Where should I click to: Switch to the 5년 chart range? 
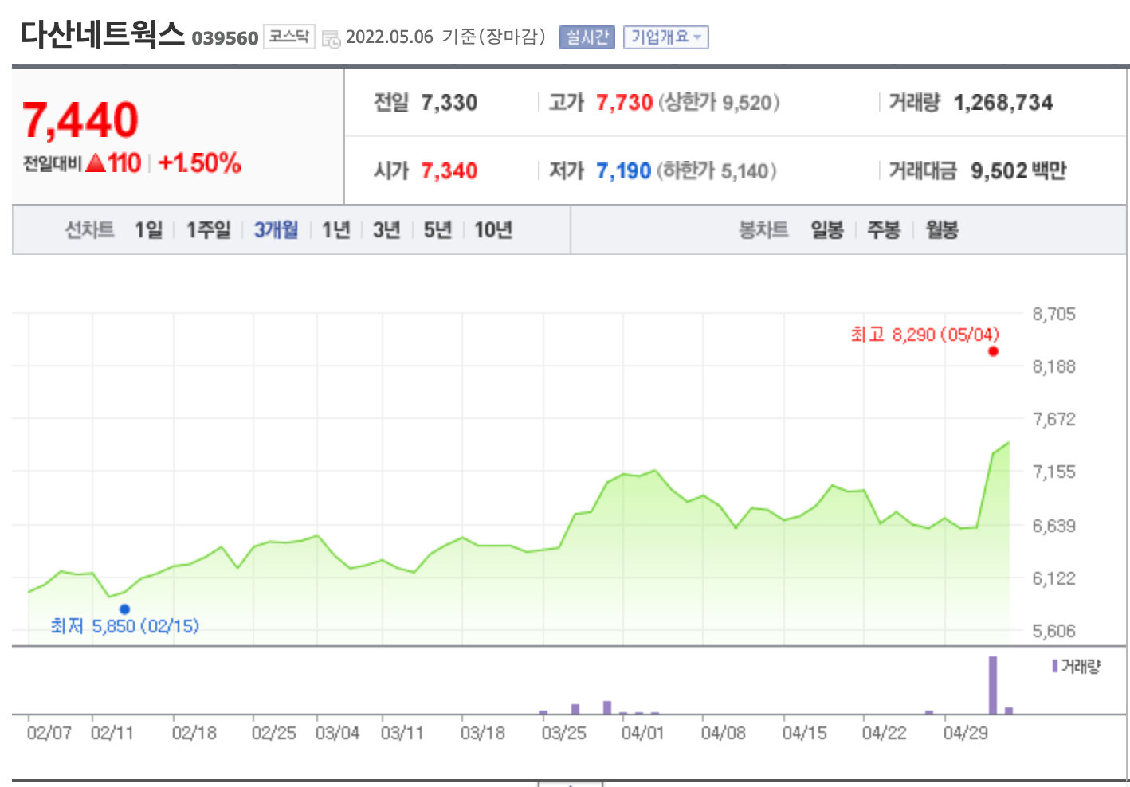pyautogui.click(x=437, y=230)
